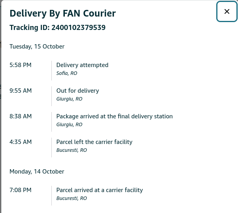Click the 5:58 PM timestamp
The image size is (238, 213).
point(21,65)
